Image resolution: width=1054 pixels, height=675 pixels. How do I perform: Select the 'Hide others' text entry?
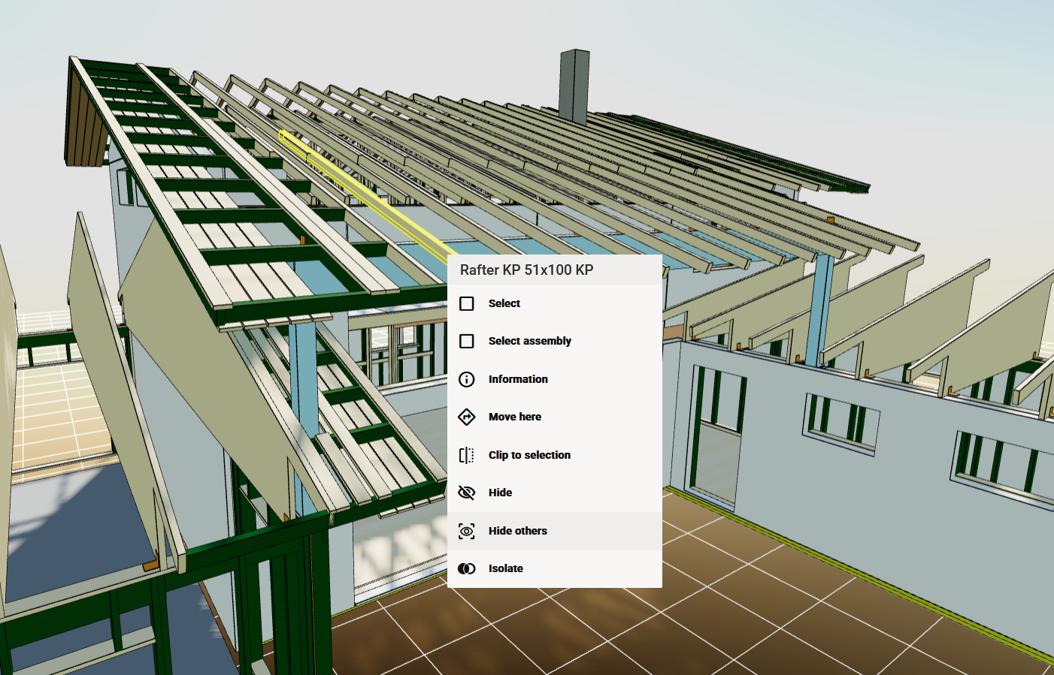pos(517,531)
